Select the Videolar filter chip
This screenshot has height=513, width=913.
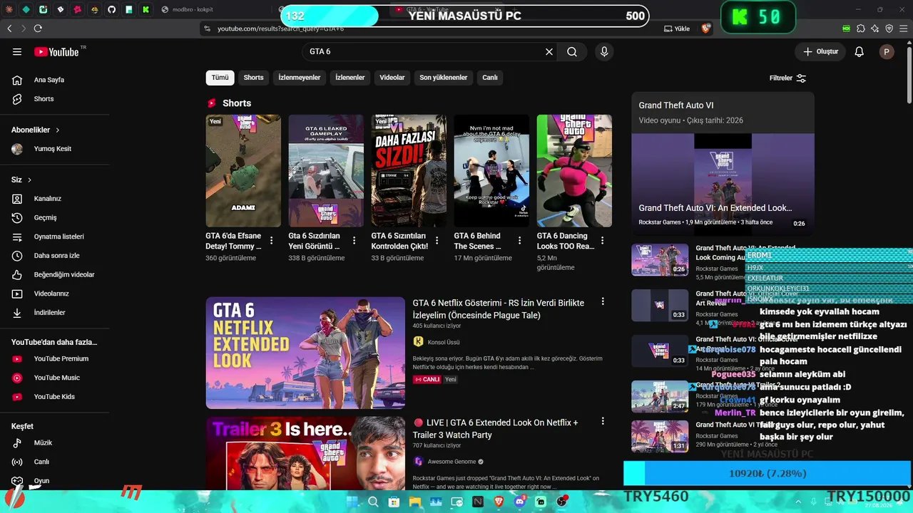[392, 78]
